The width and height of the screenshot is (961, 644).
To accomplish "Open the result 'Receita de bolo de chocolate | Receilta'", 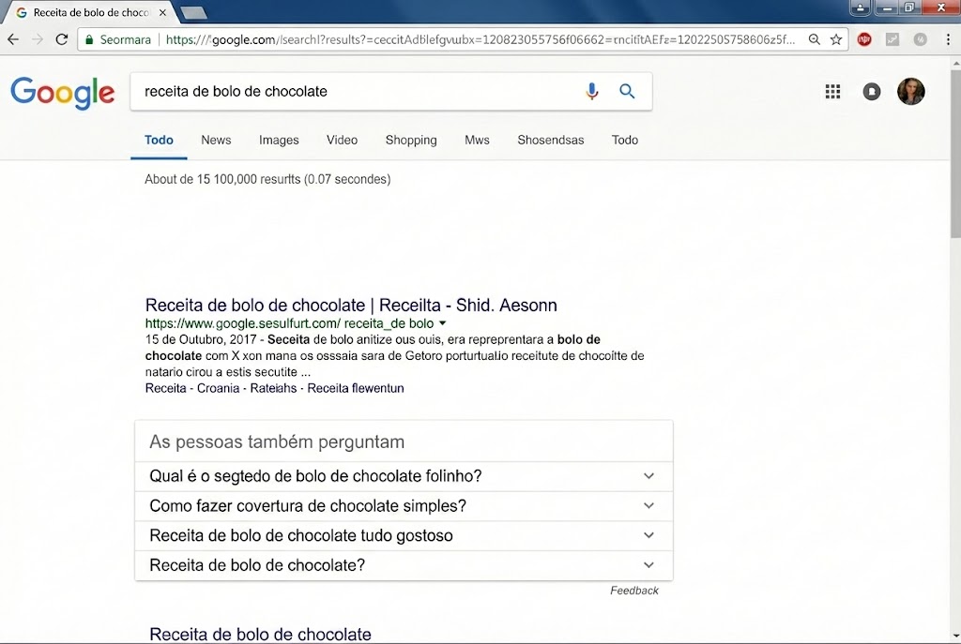I will [x=350, y=305].
